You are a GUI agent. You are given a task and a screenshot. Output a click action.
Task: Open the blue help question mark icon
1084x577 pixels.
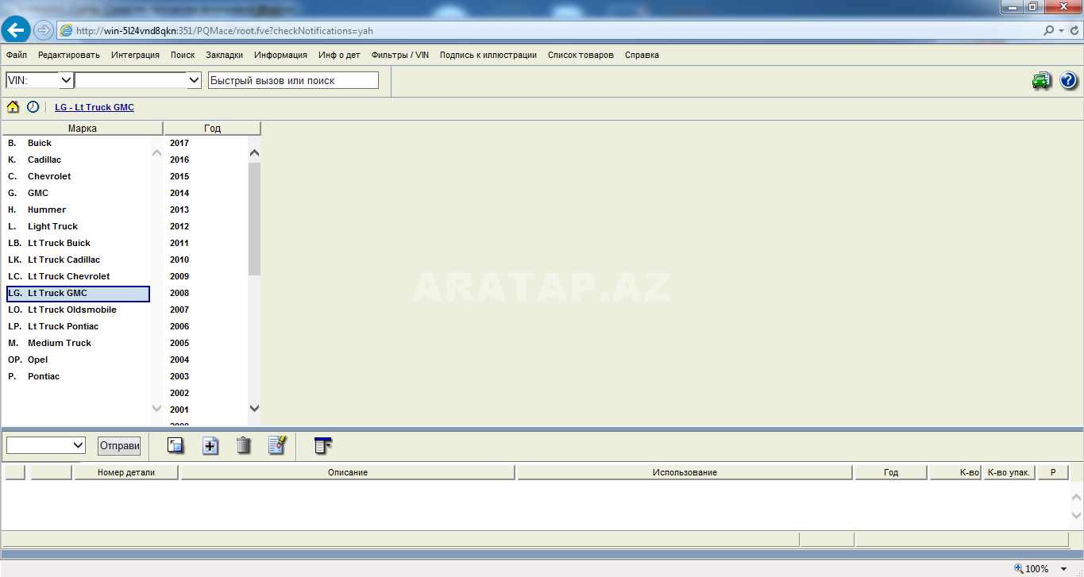click(1068, 80)
